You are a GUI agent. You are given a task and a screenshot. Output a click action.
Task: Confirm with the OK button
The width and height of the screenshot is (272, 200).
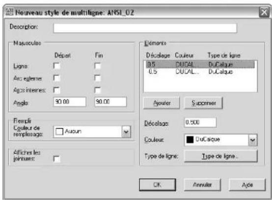[158, 185]
